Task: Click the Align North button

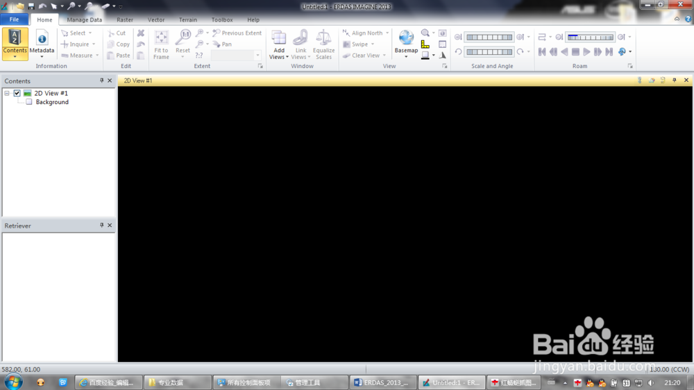Action: click(362, 33)
